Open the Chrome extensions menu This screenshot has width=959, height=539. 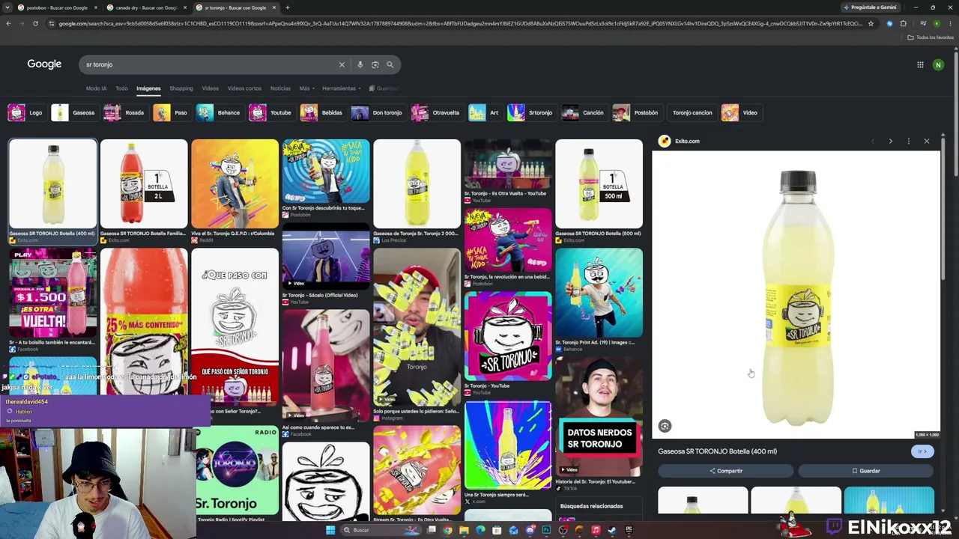point(903,23)
